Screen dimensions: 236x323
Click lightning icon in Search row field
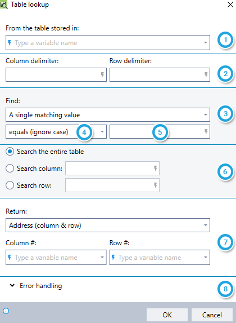pos(156,185)
